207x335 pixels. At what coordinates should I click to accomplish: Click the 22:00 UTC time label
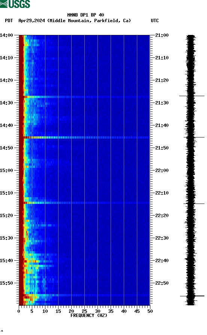click(x=162, y=171)
